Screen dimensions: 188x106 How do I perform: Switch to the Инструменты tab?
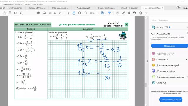(x=15, y=8)
